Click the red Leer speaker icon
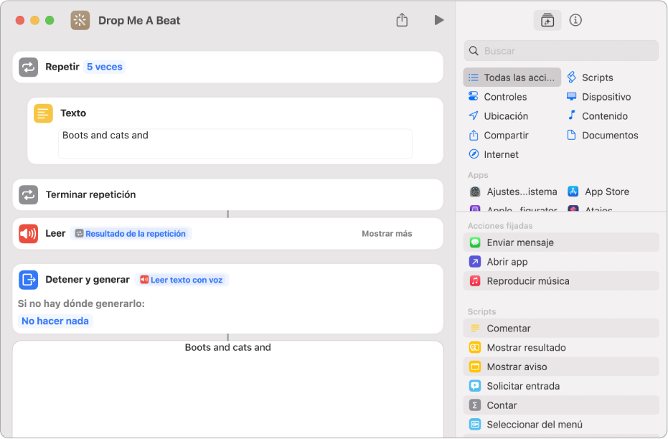The width and height of the screenshot is (668, 439). tap(29, 234)
